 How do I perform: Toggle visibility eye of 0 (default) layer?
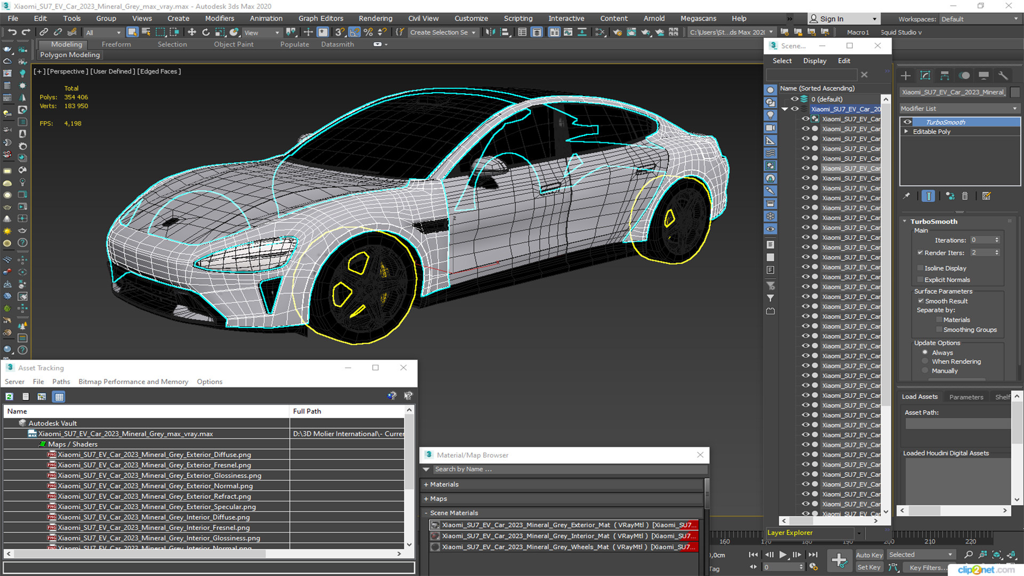[794, 99]
